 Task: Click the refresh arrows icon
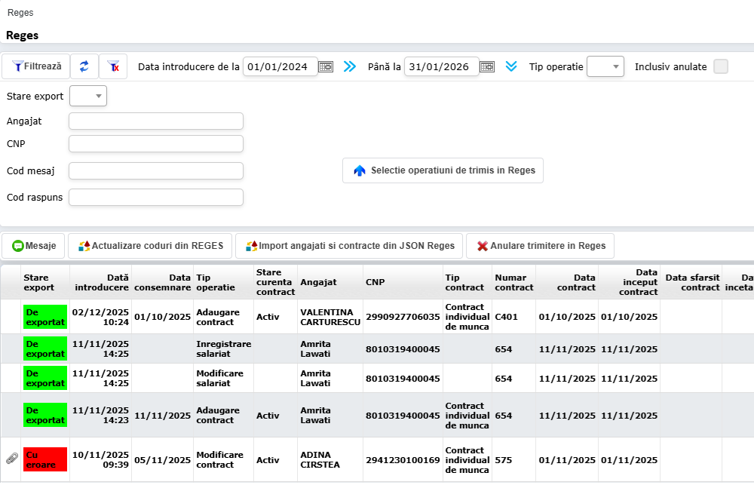[84, 66]
